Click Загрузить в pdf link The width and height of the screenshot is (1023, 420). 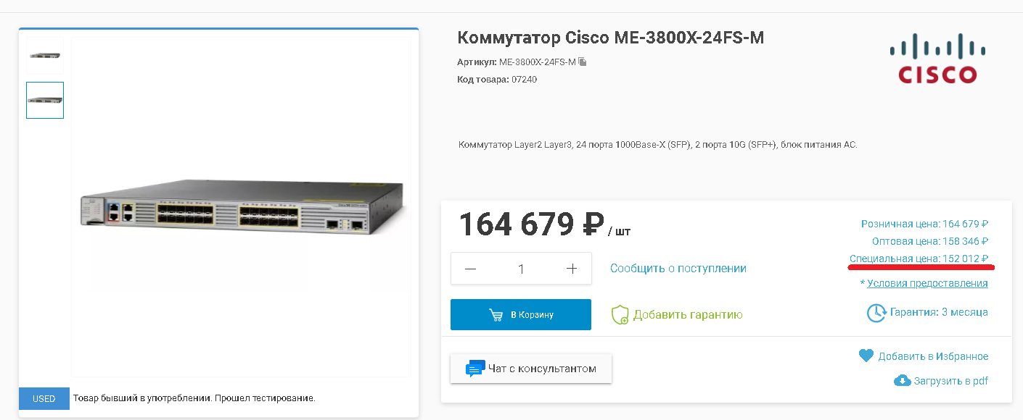tap(950, 381)
